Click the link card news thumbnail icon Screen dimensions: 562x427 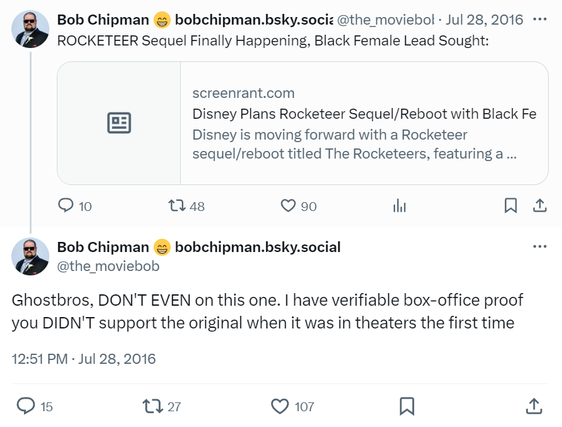[119, 123]
